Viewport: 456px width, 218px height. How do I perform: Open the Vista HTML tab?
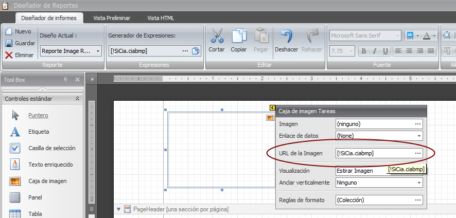click(x=161, y=18)
